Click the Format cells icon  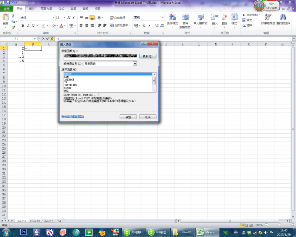pyautogui.click(x=234, y=17)
